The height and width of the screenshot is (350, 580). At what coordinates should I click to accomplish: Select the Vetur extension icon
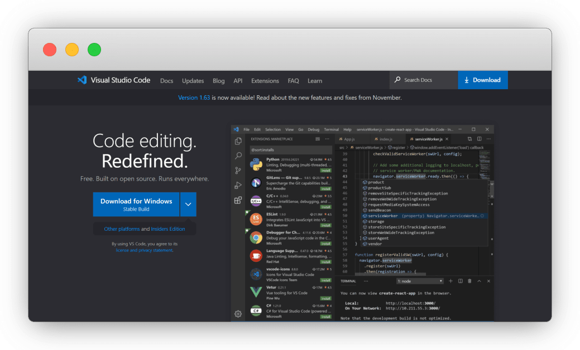pos(256,293)
